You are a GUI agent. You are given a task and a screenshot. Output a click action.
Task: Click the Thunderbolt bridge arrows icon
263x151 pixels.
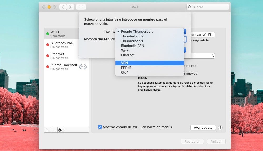point(83,67)
